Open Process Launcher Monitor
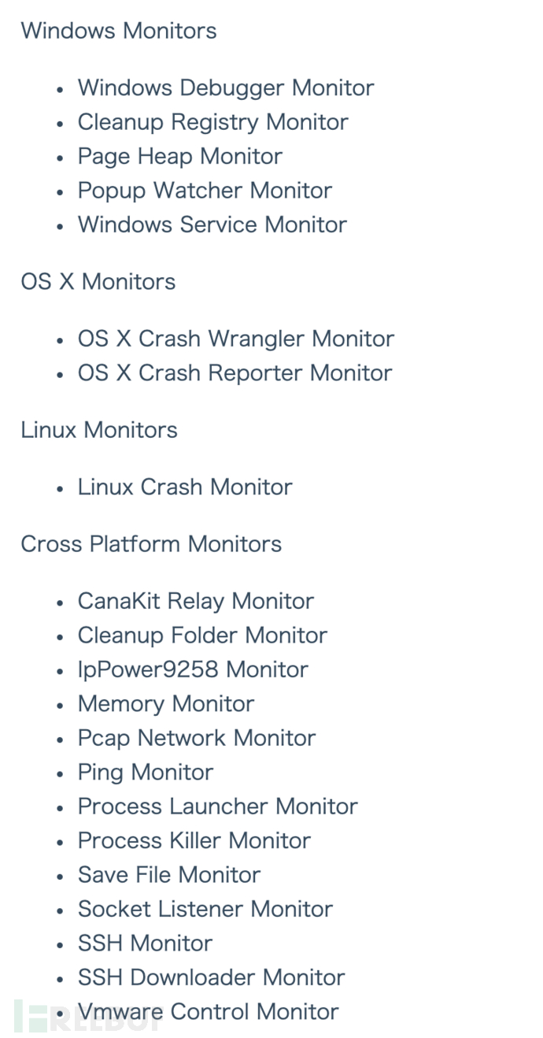Viewport: 543px width, 1038px height. coord(217,806)
